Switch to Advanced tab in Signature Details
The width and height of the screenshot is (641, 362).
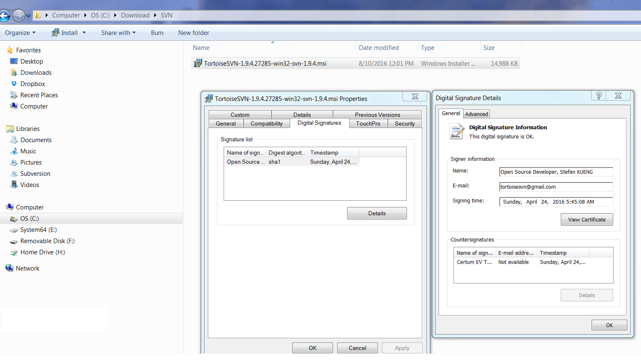click(x=476, y=114)
